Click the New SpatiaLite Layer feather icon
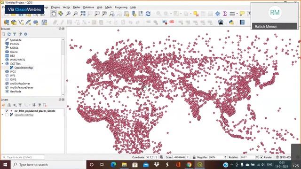 [28, 22]
